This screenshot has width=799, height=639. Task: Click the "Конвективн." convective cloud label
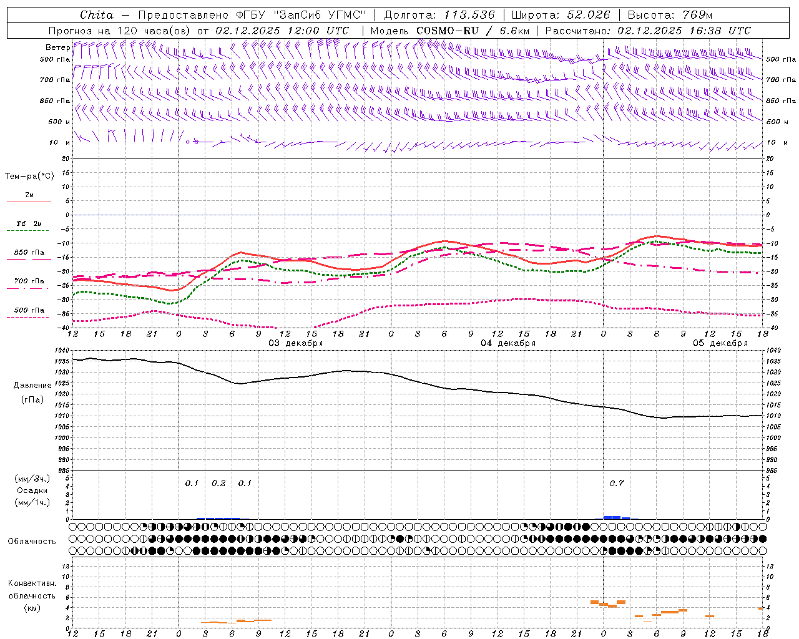32,583
